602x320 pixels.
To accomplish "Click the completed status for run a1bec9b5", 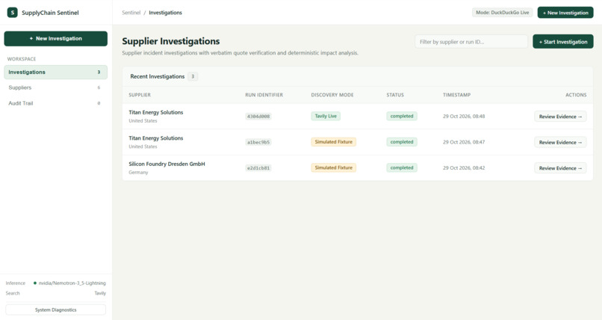I will click(402, 142).
